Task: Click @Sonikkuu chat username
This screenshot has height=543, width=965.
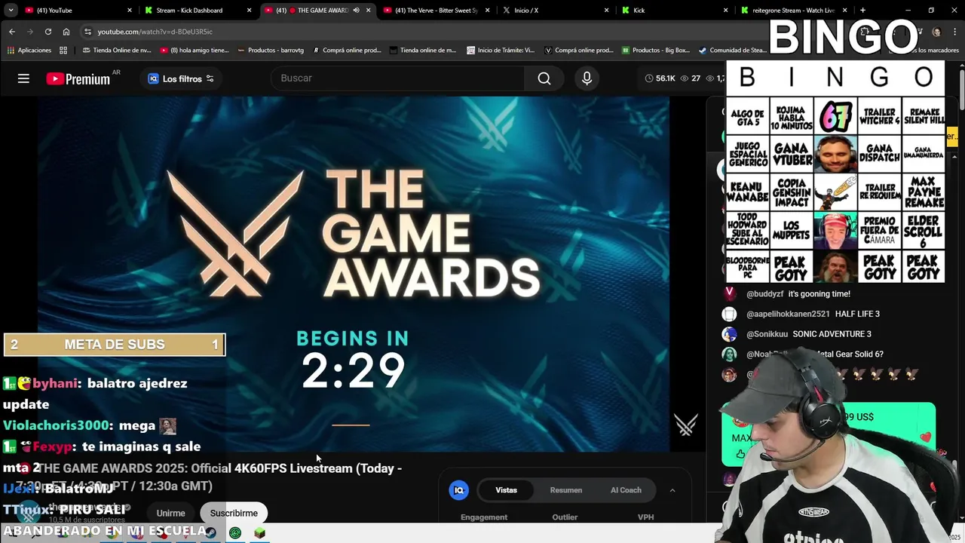Action: click(767, 334)
